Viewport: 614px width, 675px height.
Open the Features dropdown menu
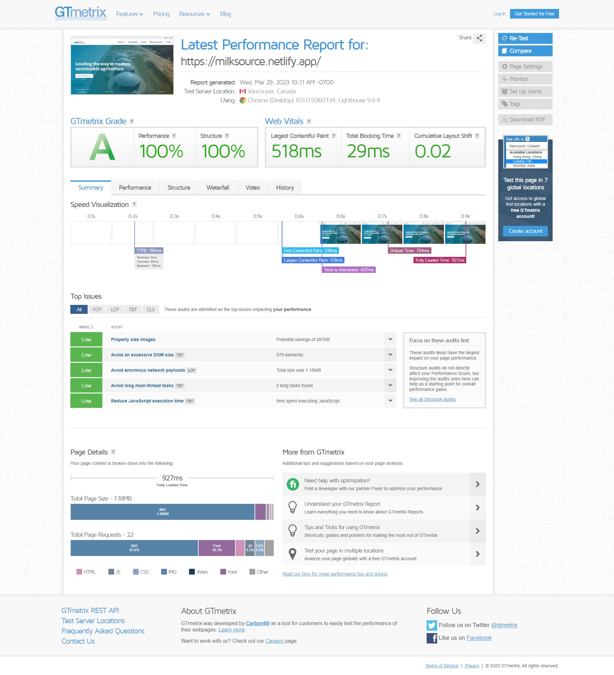130,14
